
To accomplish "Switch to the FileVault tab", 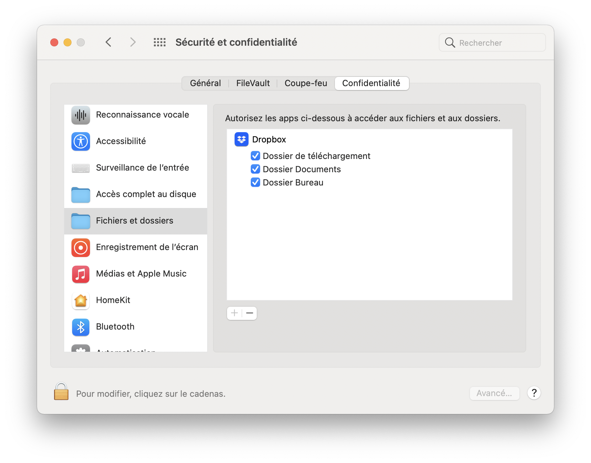I will click(x=252, y=83).
